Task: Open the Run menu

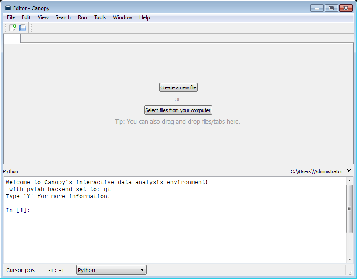Action: coord(82,17)
